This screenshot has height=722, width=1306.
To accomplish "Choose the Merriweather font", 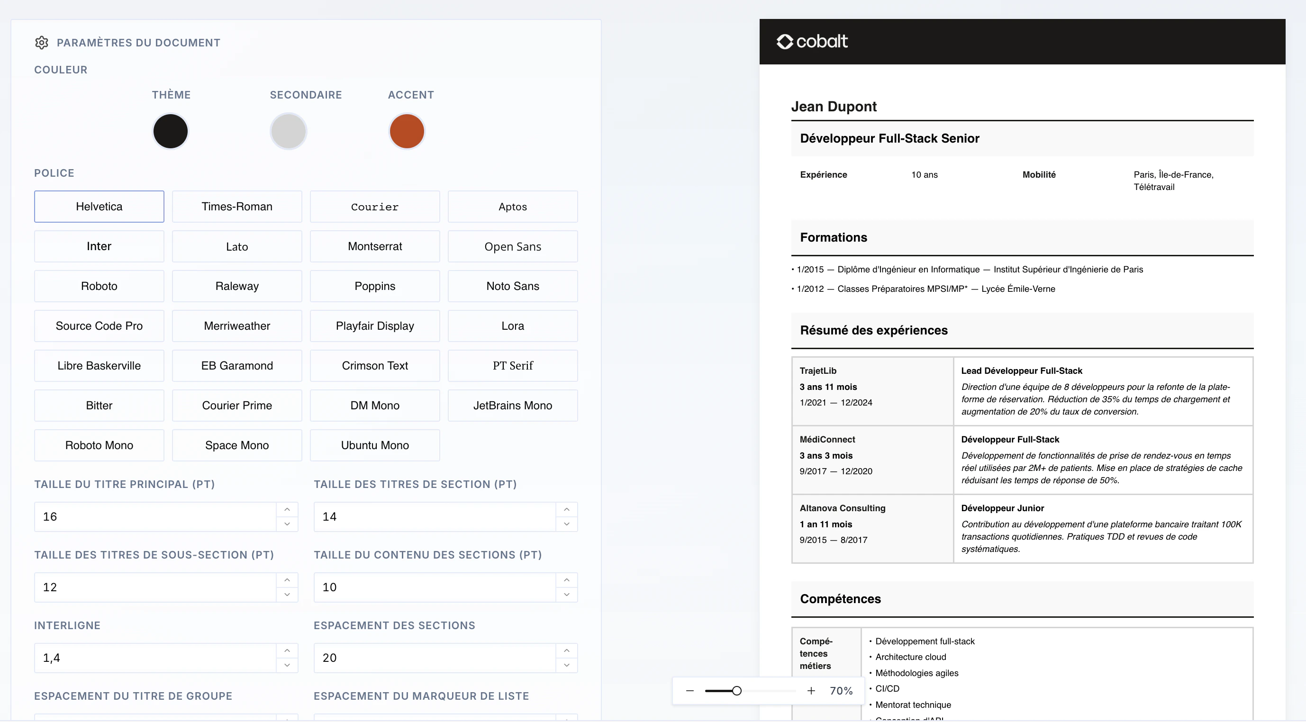I will pyautogui.click(x=237, y=326).
